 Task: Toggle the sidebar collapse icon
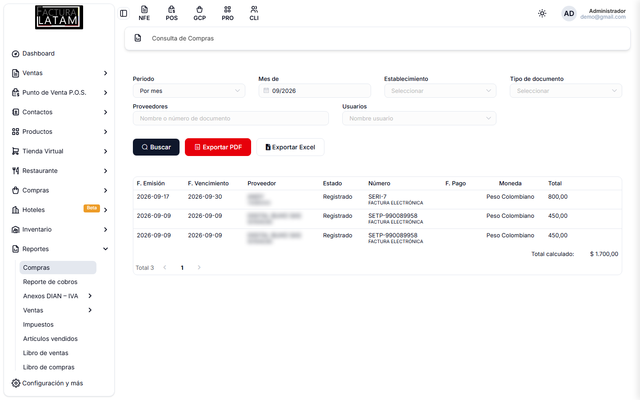[x=124, y=13]
